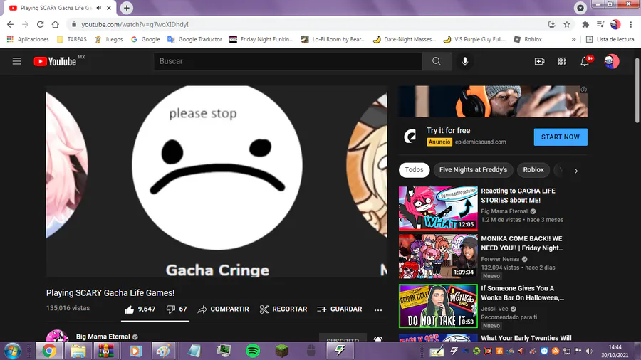The image size is (641, 360).
Task: Expand hidden bookmarks with double chevron
Action: (573, 39)
